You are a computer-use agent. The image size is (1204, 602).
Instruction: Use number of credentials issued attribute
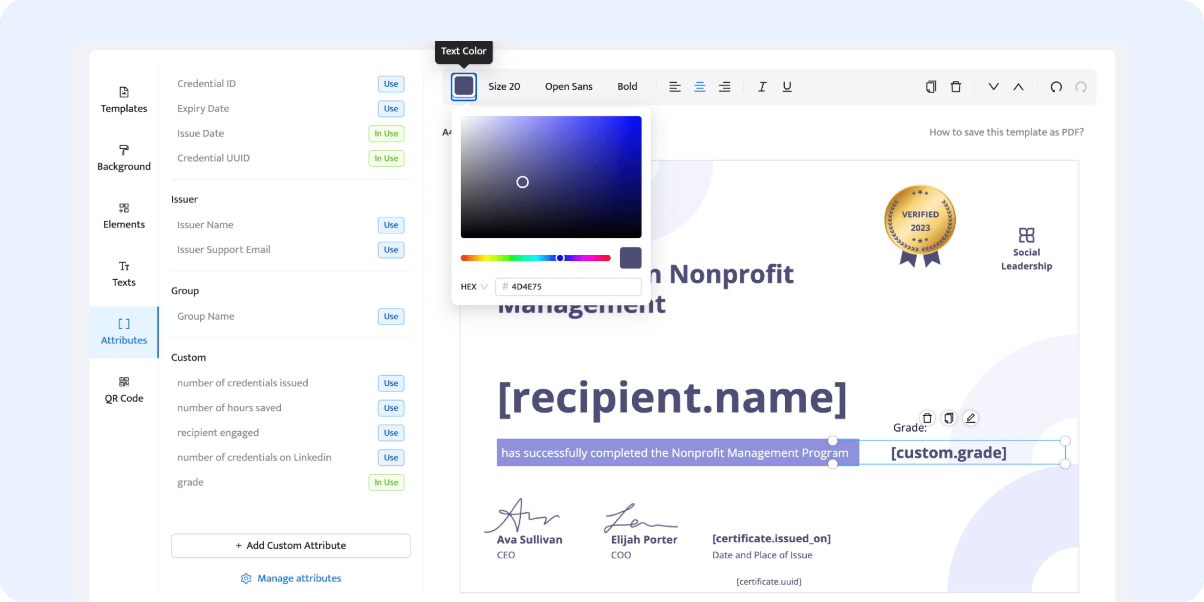coord(391,383)
